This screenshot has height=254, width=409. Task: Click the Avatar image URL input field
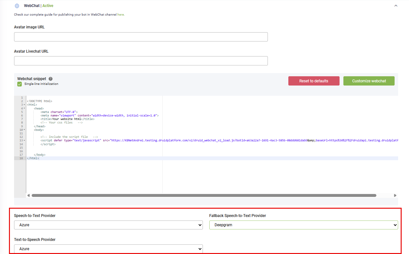[141, 37]
